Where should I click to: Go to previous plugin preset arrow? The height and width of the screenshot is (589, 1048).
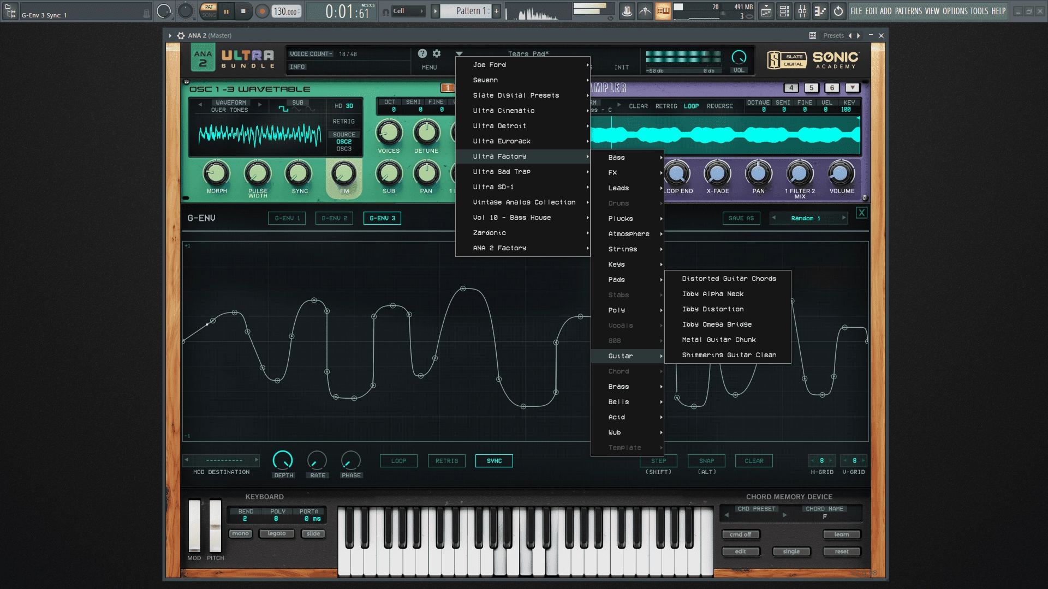850,35
